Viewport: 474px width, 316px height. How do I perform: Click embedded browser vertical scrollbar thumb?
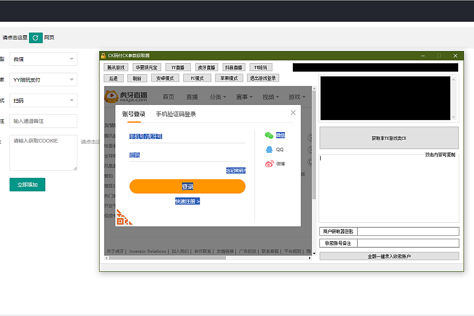314,145
